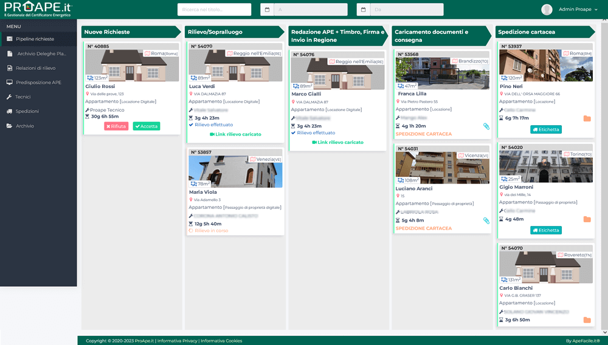This screenshot has width=608, height=345.
Task: Click the page vertical scrollbar
Action: [604, 176]
